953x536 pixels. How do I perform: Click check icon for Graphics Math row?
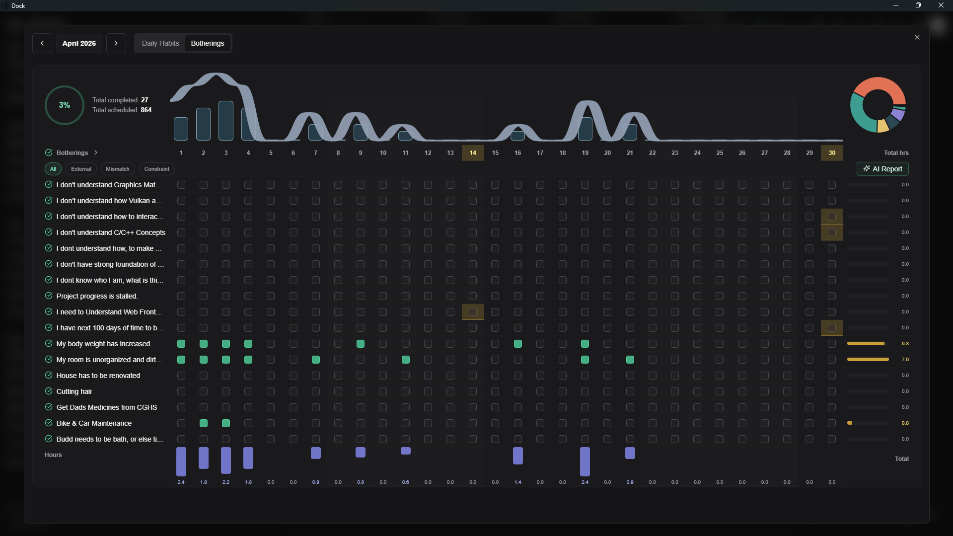pyautogui.click(x=49, y=184)
